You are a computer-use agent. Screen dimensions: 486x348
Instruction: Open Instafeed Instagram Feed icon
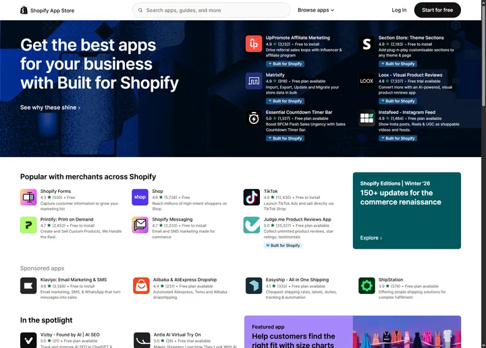tap(367, 118)
